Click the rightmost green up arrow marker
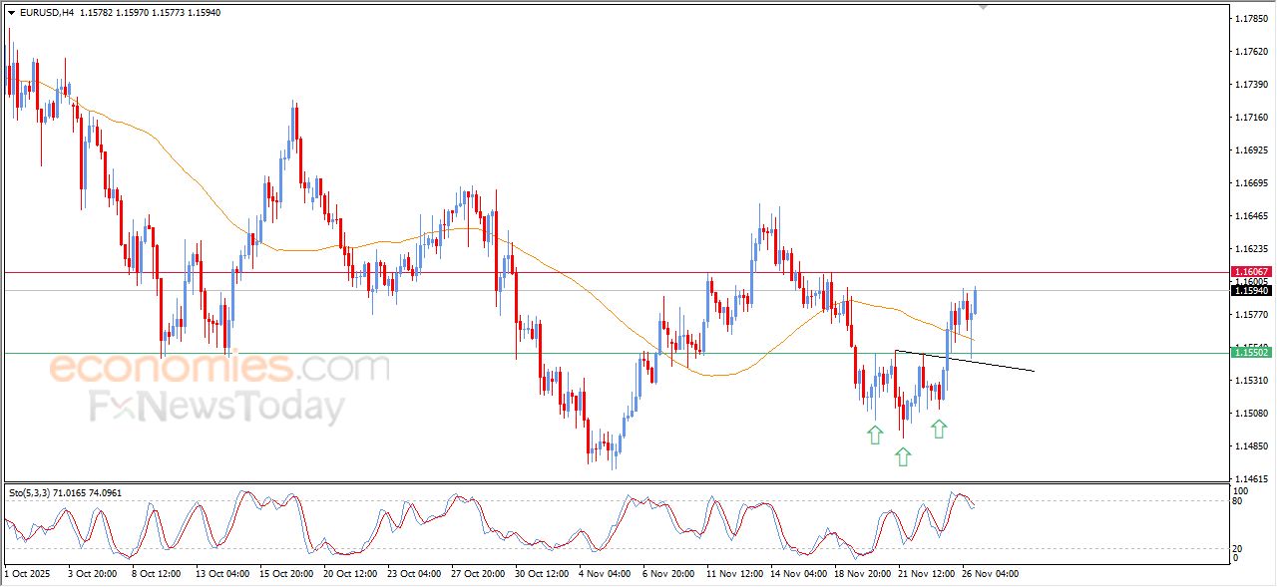This screenshot has width=1277, height=587. point(939,429)
